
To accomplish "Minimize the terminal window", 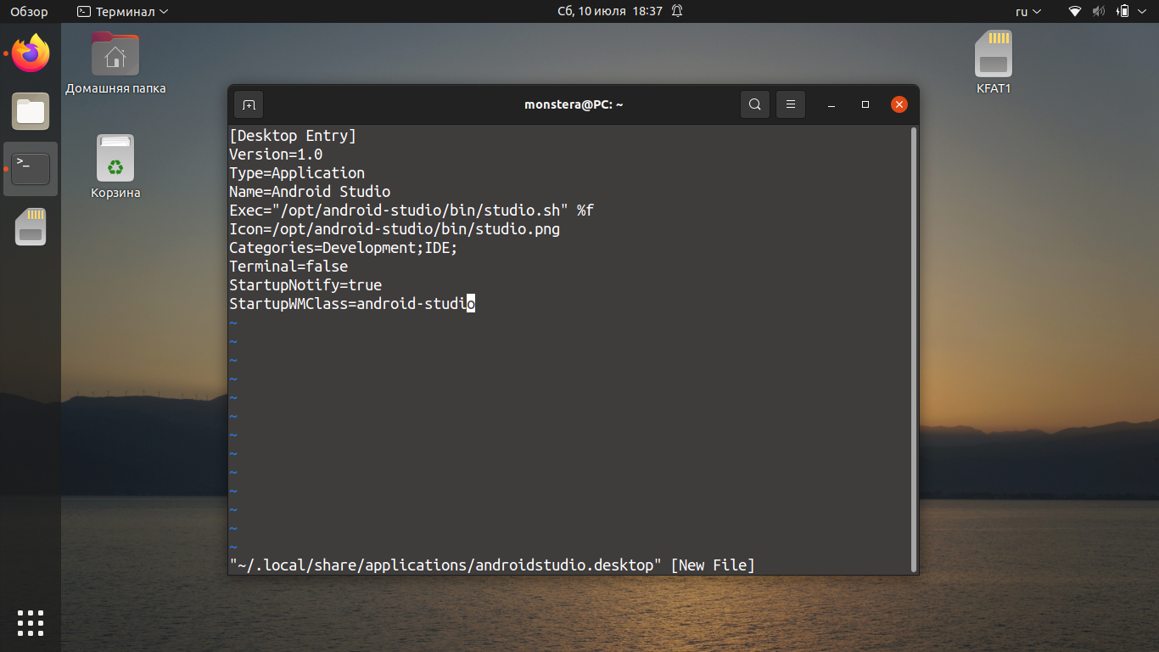I will (831, 104).
